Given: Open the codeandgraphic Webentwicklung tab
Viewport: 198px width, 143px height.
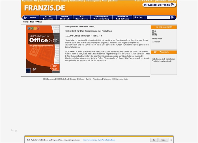Looking at the screenshot, I should point(101,17).
